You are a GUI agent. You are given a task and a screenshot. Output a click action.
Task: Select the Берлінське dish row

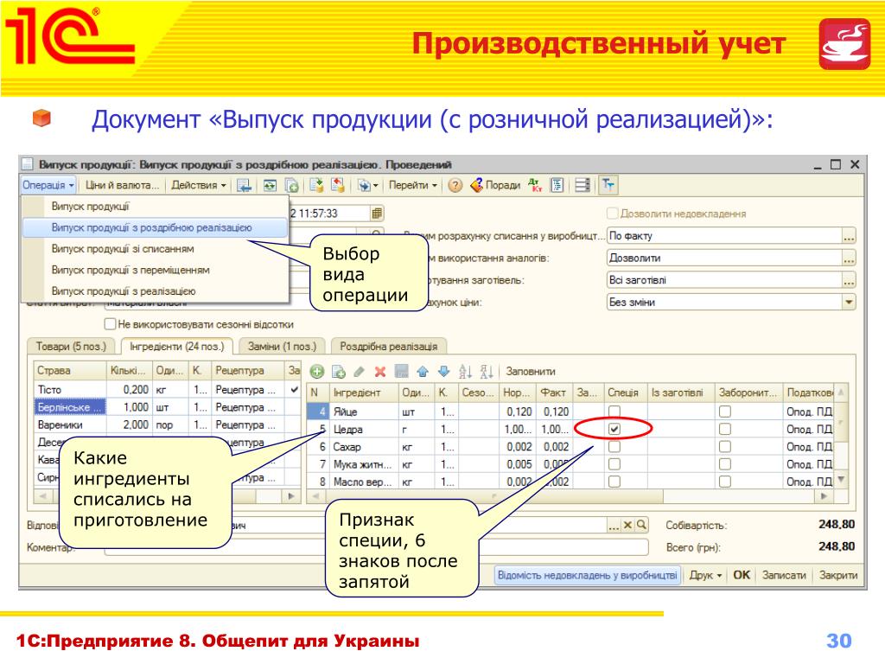click(167, 407)
